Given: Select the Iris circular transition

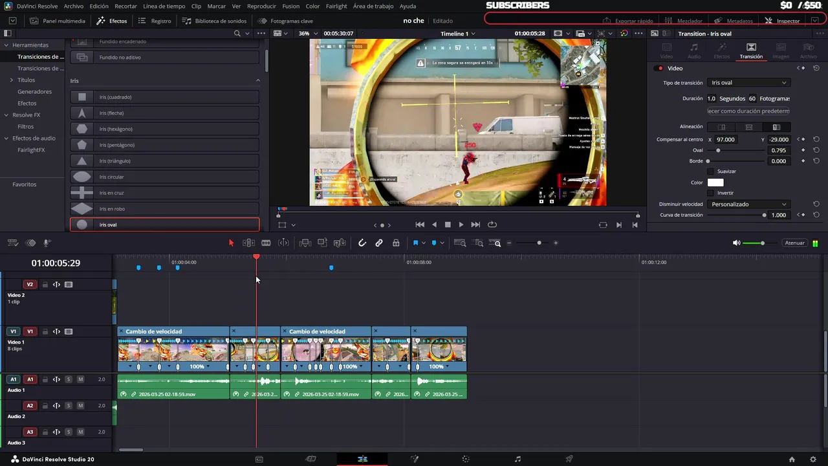Looking at the screenshot, I should [164, 177].
